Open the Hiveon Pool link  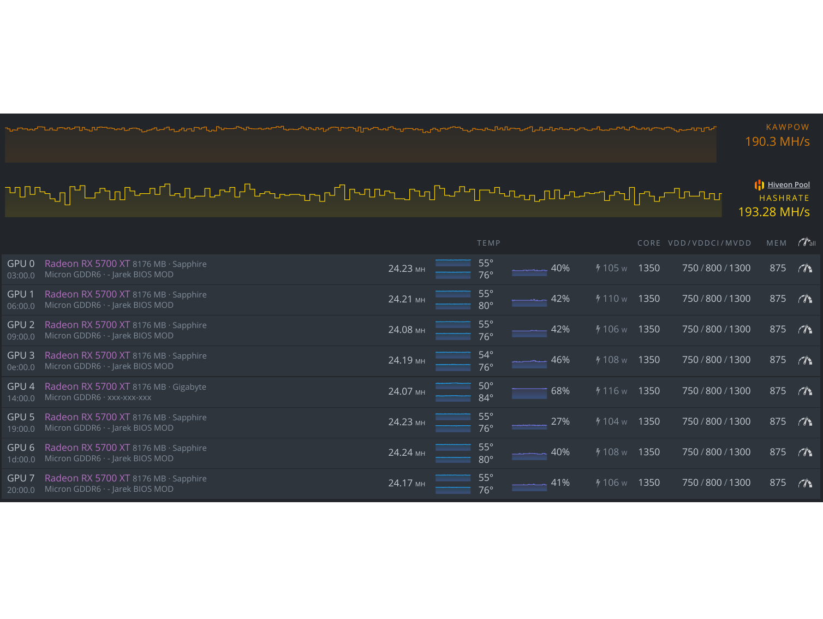coord(788,185)
